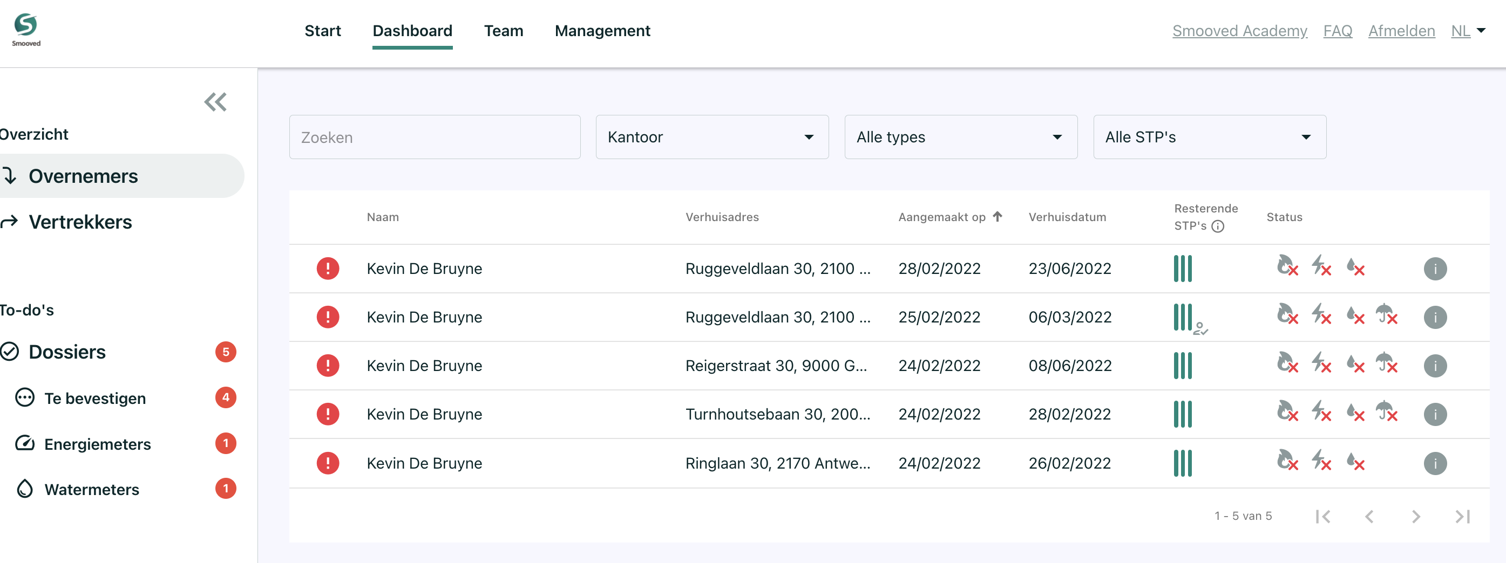Open info button for Ringlaan row
1506x563 pixels.
1435,463
